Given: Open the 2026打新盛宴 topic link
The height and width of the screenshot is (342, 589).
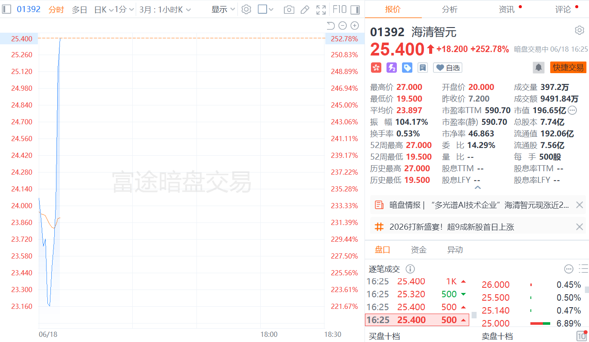Looking at the screenshot, I should (452, 227).
